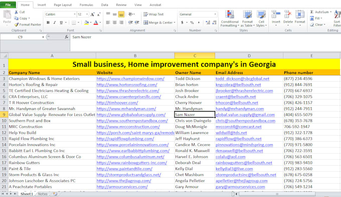Click the Font Color red A icon

click(x=96, y=22)
